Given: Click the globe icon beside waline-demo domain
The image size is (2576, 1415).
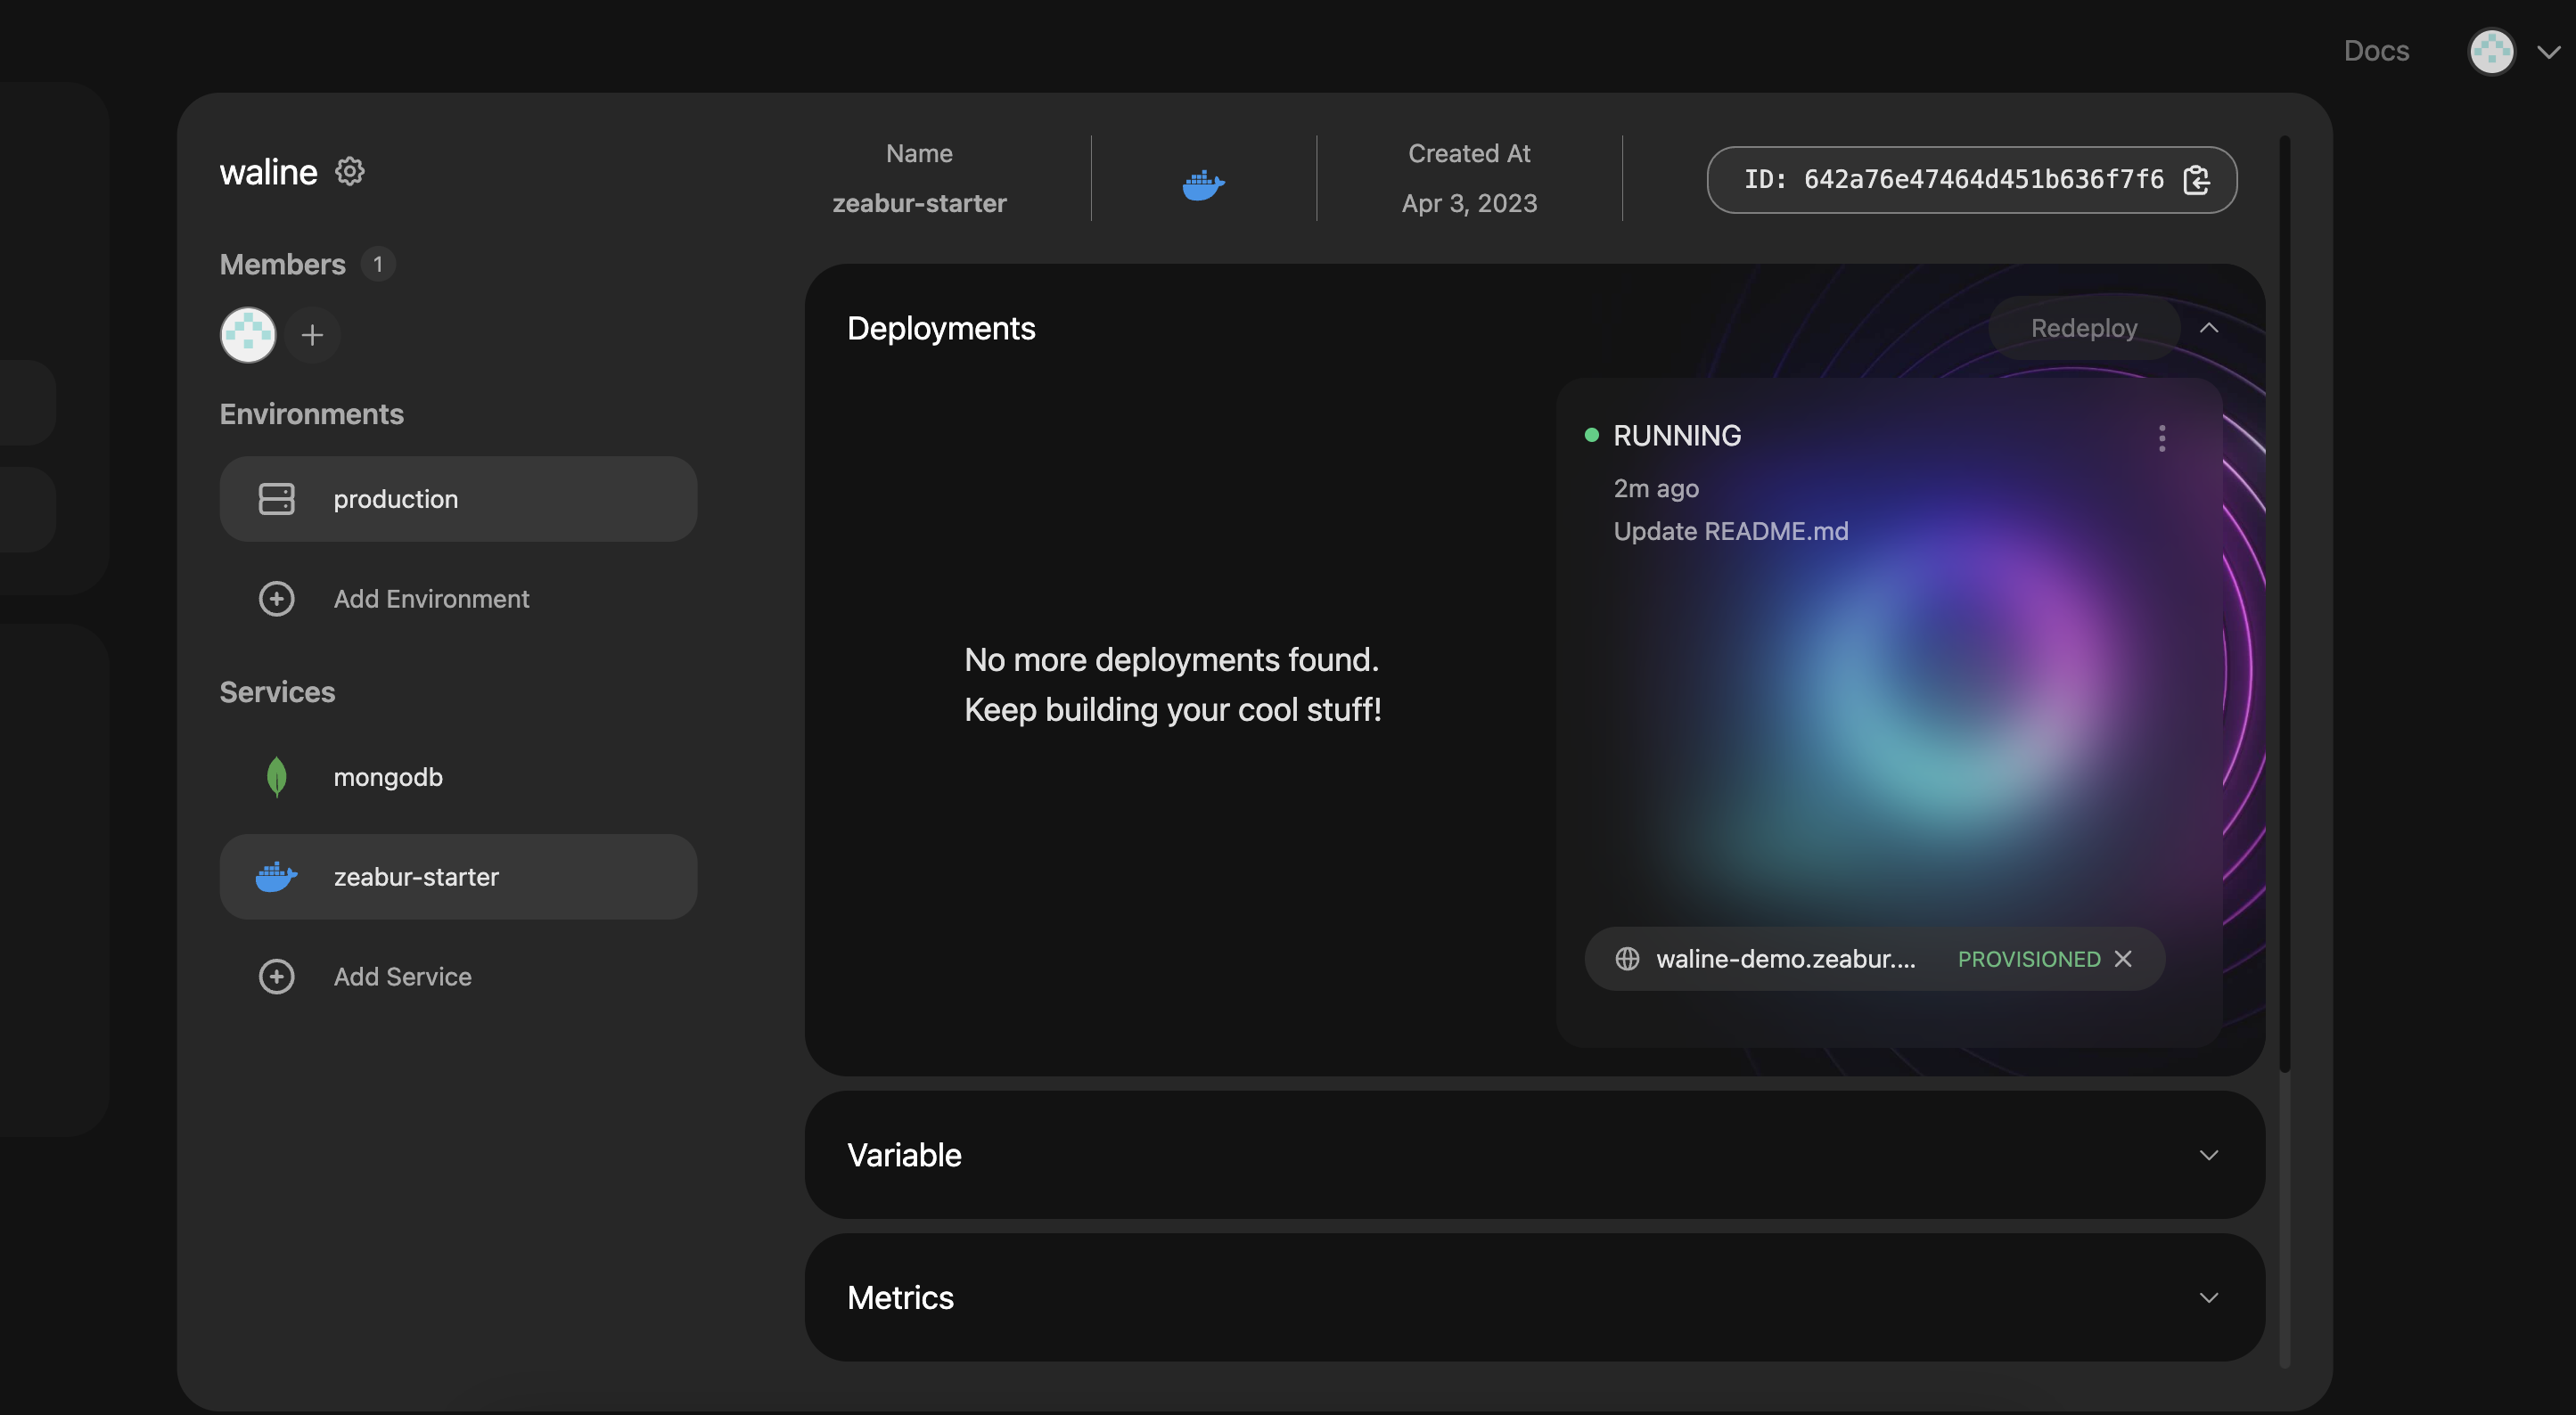Looking at the screenshot, I should pos(1627,959).
